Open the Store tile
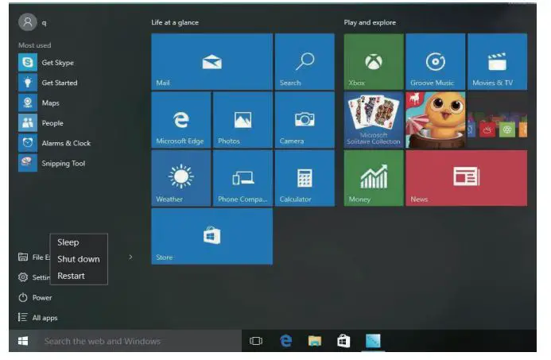Image resolution: width=551 pixels, height=360 pixels. [212, 236]
